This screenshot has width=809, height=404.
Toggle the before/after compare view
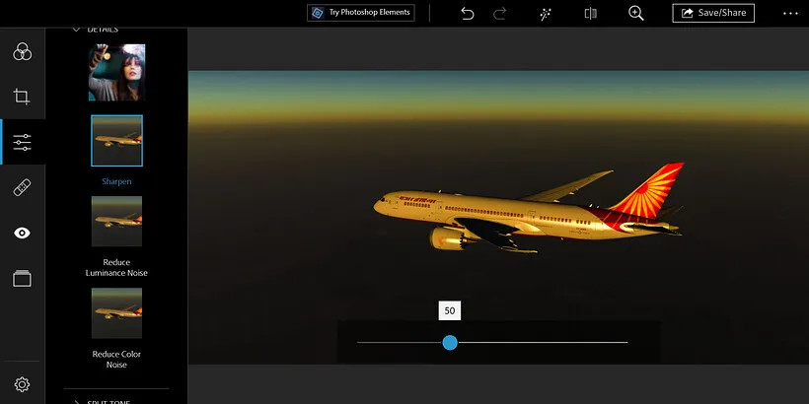(590, 14)
